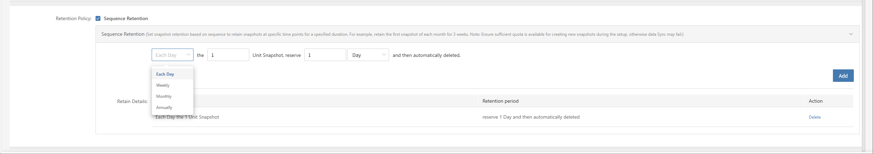This screenshot has height=154, width=873.
Task: Delete the Each Day retention rule
Action: pos(814,117)
